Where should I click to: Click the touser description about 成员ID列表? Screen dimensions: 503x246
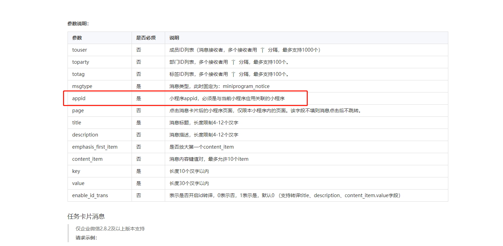246,50
